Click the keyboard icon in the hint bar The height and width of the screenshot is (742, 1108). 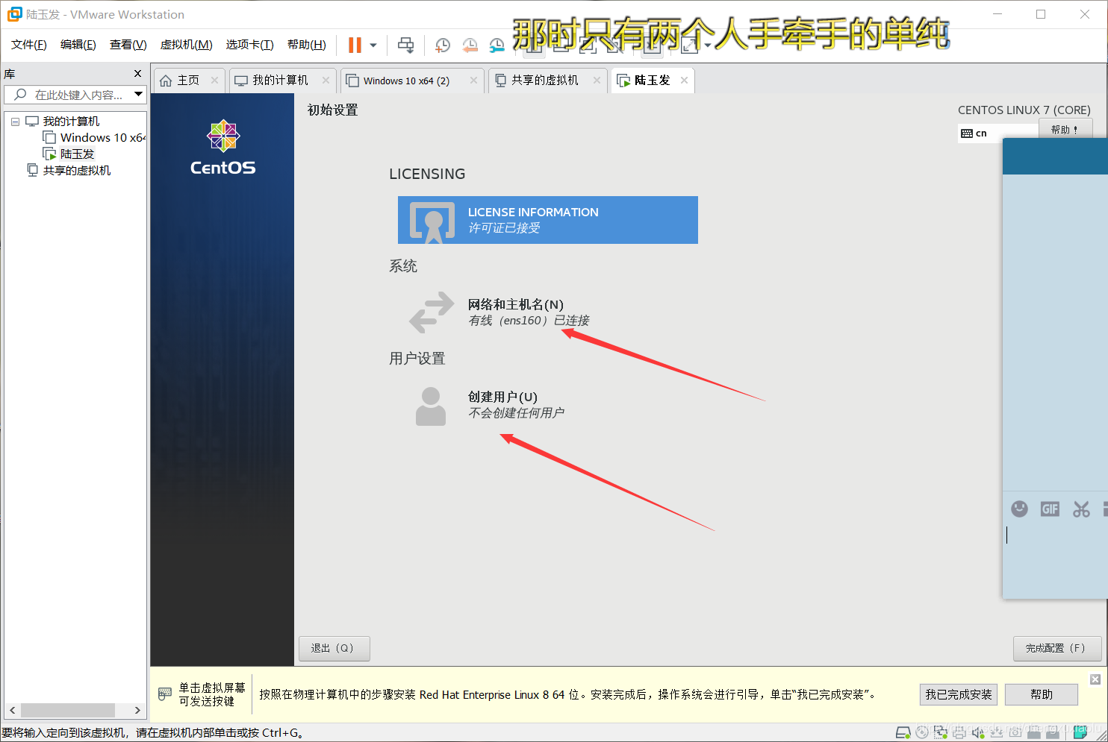165,694
